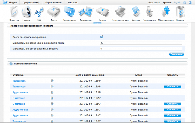Click the help question mark icon
The image size is (195, 123).
click(x=184, y=2)
